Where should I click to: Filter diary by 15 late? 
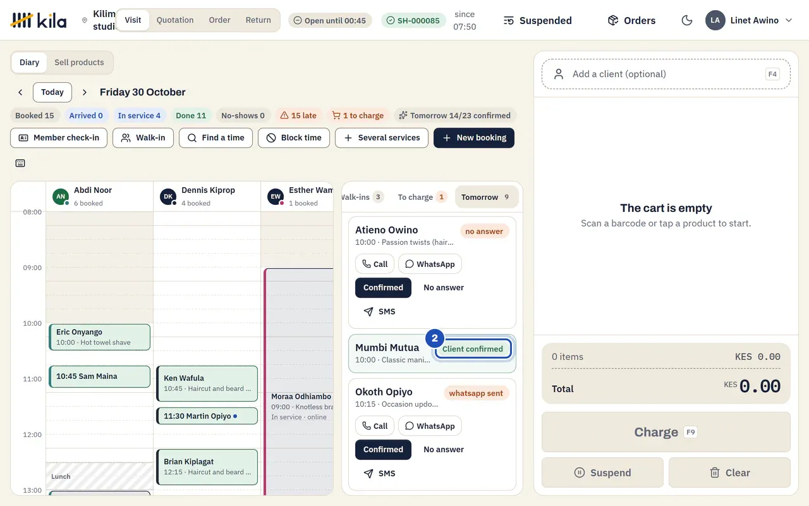(x=298, y=116)
